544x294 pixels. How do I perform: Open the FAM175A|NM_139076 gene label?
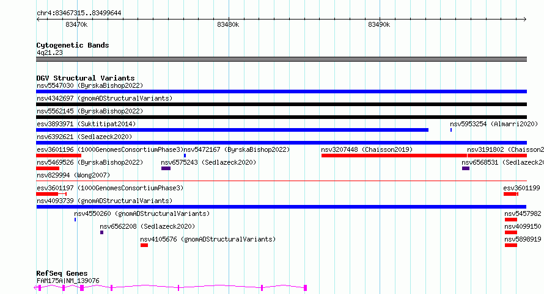point(68,281)
